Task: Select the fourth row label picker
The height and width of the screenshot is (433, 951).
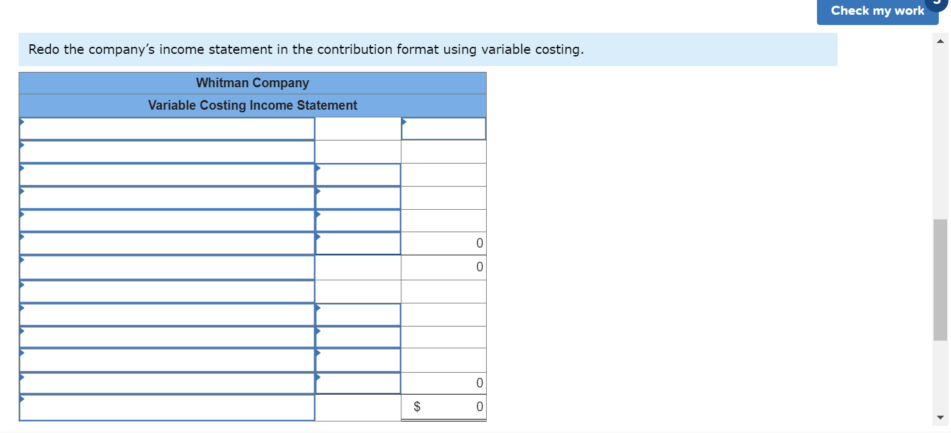Action: (167, 197)
